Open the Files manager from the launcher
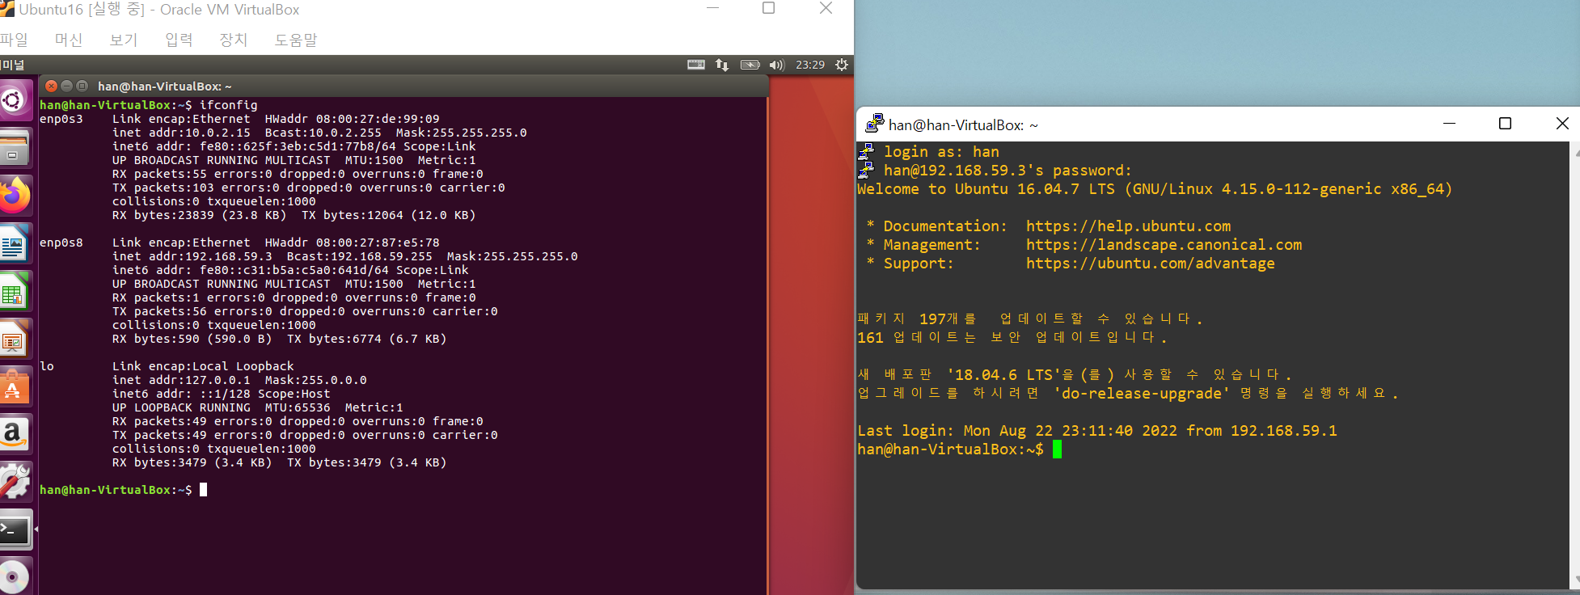 coord(14,149)
